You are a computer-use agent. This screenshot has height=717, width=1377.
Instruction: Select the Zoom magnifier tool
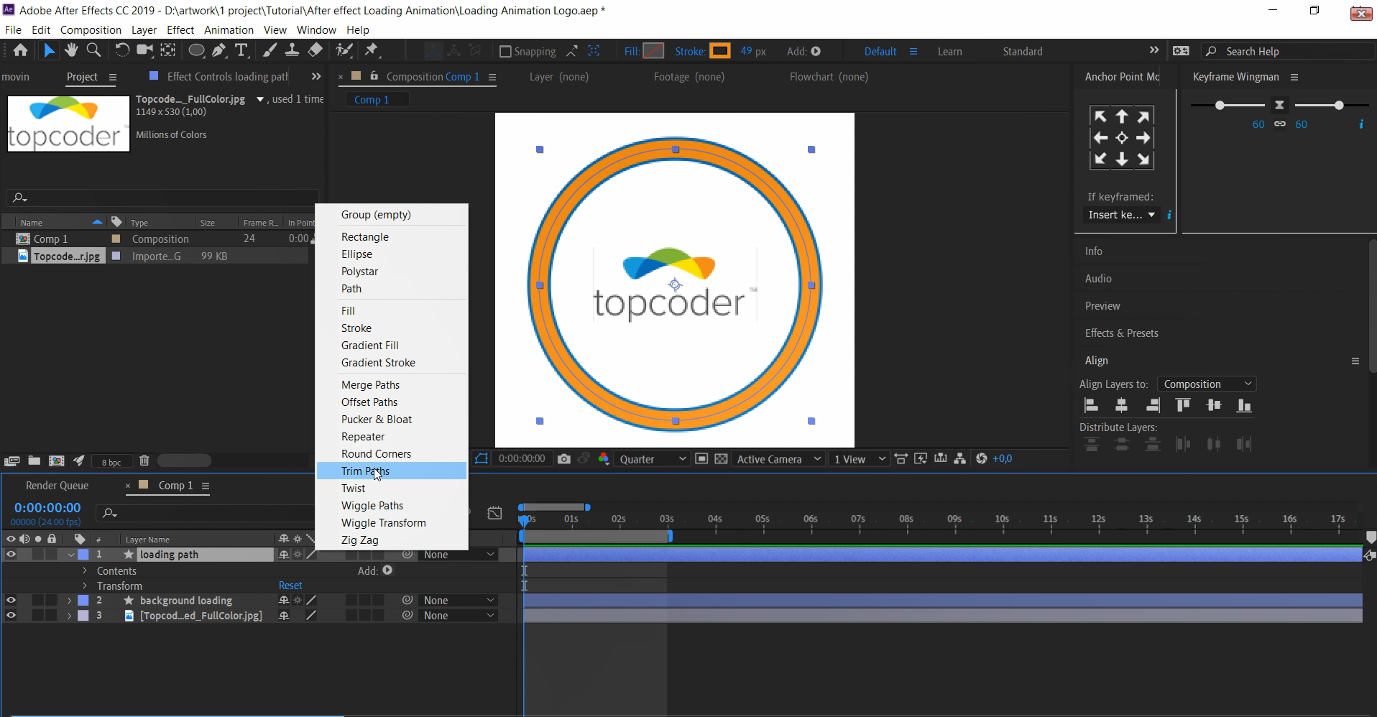coord(93,50)
